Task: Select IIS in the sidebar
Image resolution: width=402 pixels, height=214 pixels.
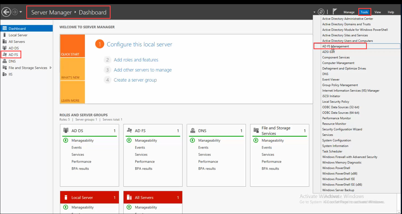Action: [x=27, y=74]
